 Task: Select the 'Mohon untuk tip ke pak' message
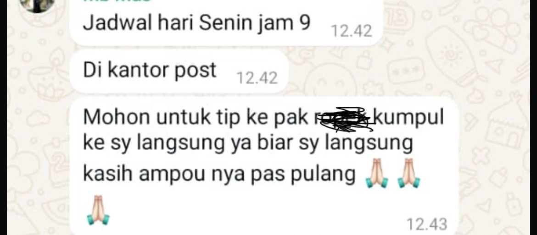264,166
